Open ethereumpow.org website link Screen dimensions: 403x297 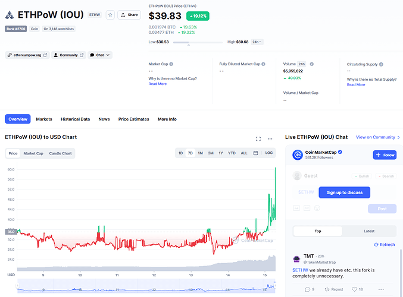[x=27, y=55]
